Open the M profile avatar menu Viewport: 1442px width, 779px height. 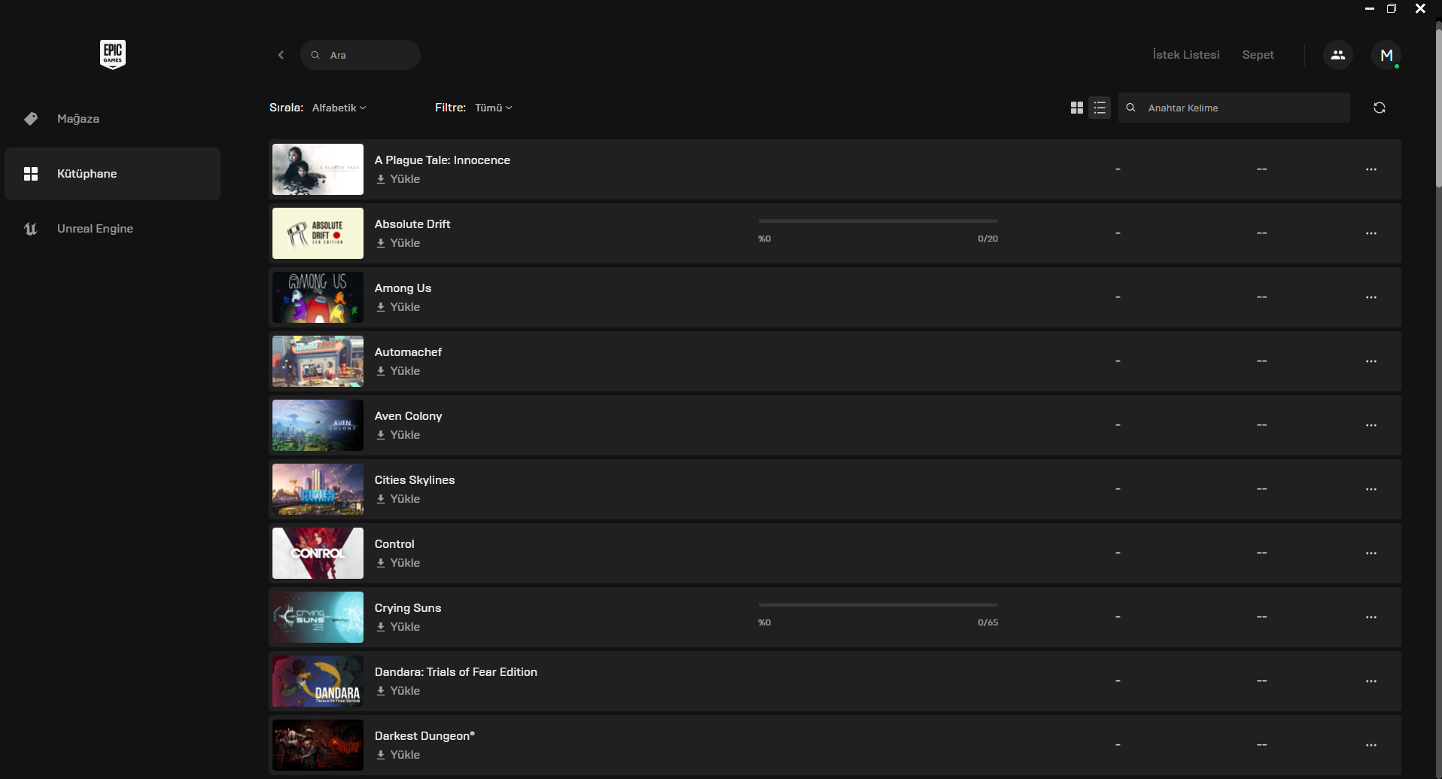(x=1386, y=55)
